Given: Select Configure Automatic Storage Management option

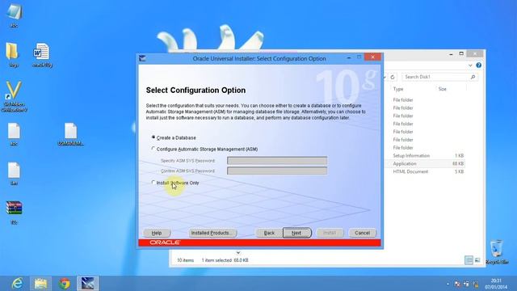Looking at the screenshot, I should [x=153, y=149].
